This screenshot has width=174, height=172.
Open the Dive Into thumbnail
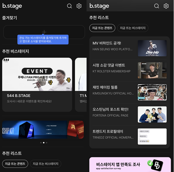pyautogui.click(x=152, y=48)
